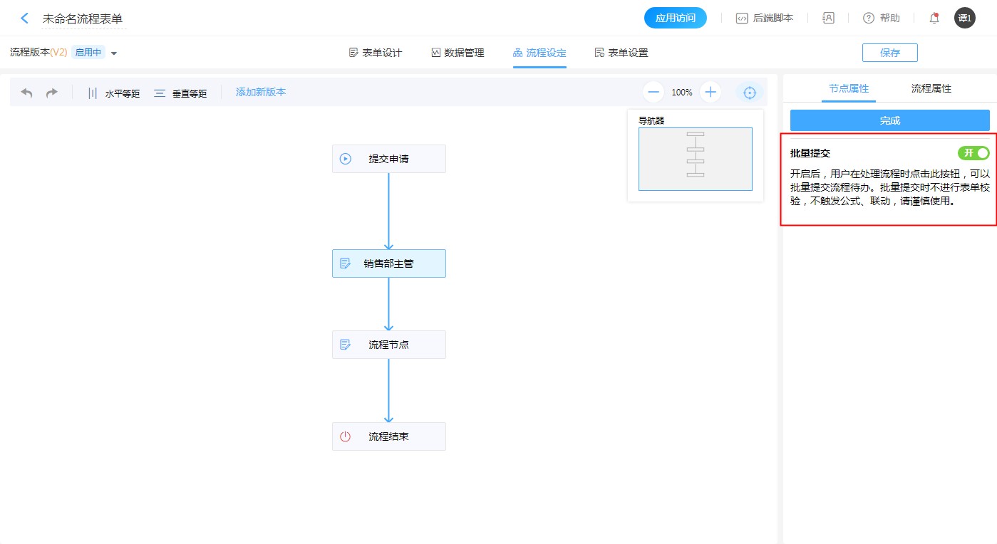The width and height of the screenshot is (997, 544).
Task: Switch to the 表单设计 tab
Action: click(x=376, y=53)
